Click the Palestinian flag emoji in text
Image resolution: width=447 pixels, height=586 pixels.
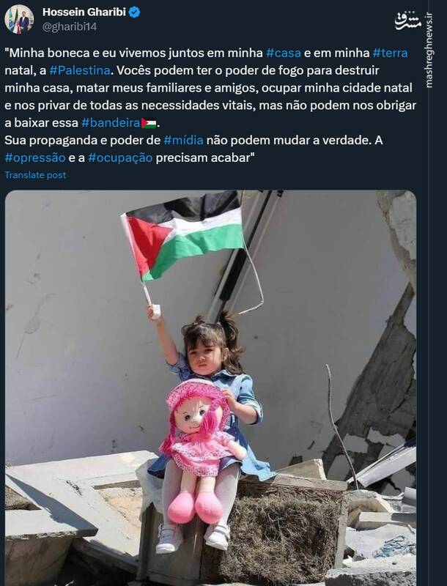pyautogui.click(x=149, y=123)
